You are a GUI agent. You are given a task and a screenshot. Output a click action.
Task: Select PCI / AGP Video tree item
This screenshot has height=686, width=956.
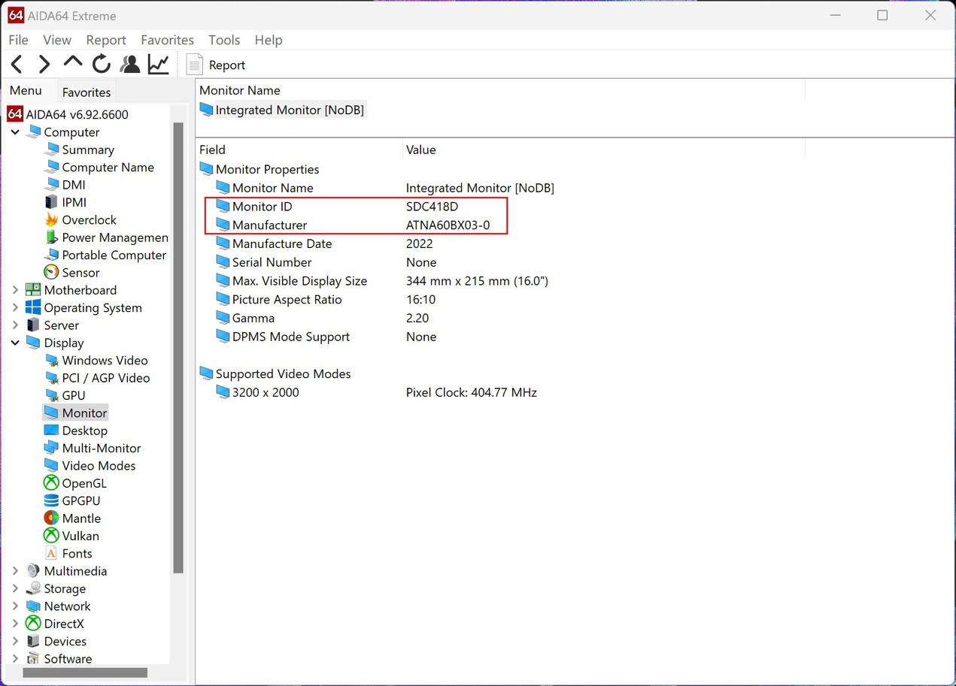106,378
